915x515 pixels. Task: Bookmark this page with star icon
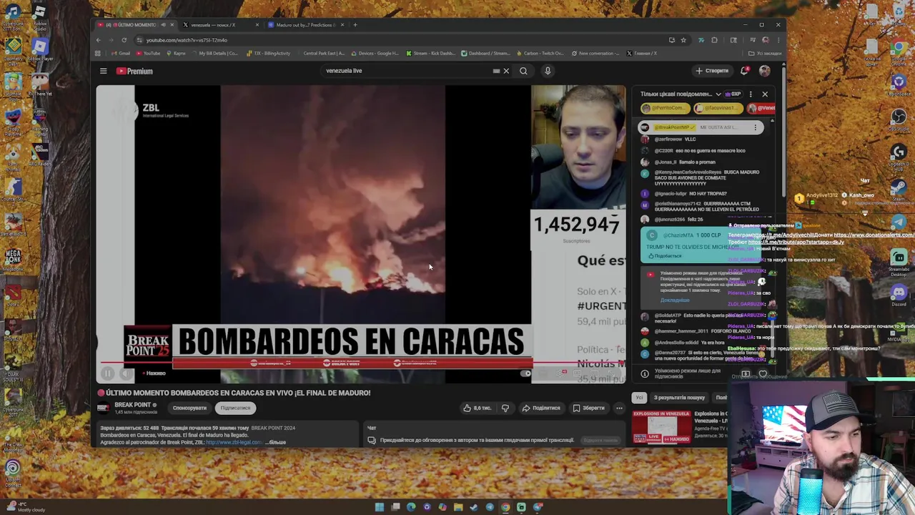[x=683, y=40]
